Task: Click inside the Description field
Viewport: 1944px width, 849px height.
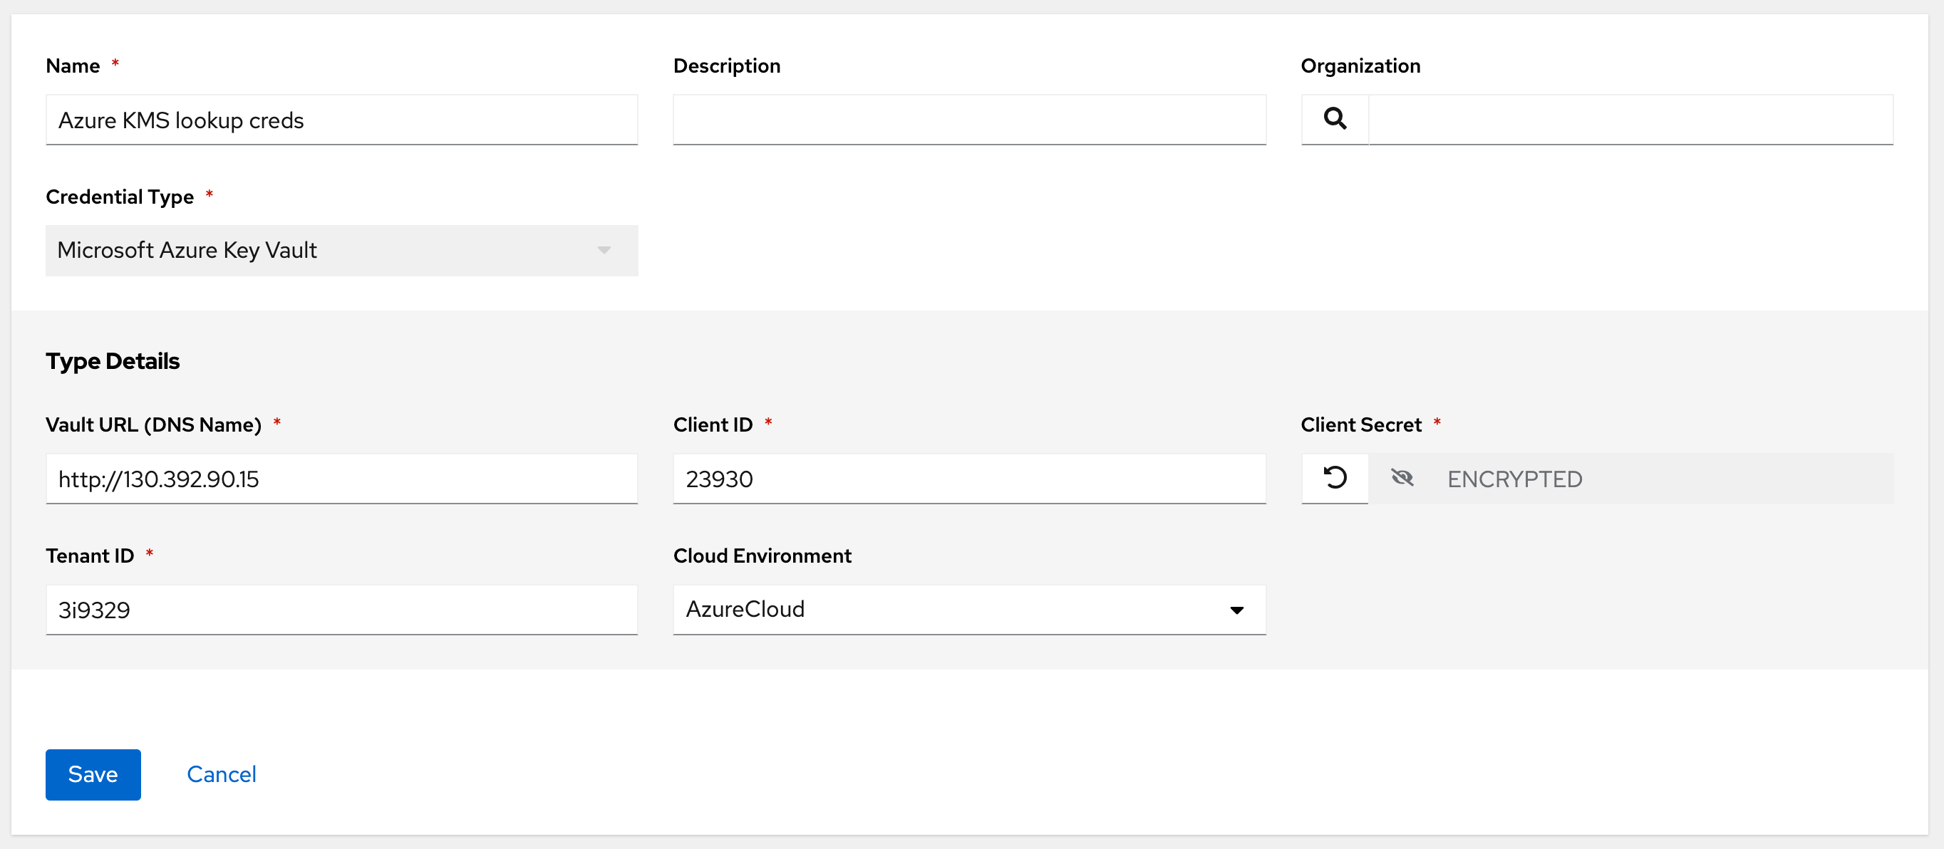Action: pos(969,119)
